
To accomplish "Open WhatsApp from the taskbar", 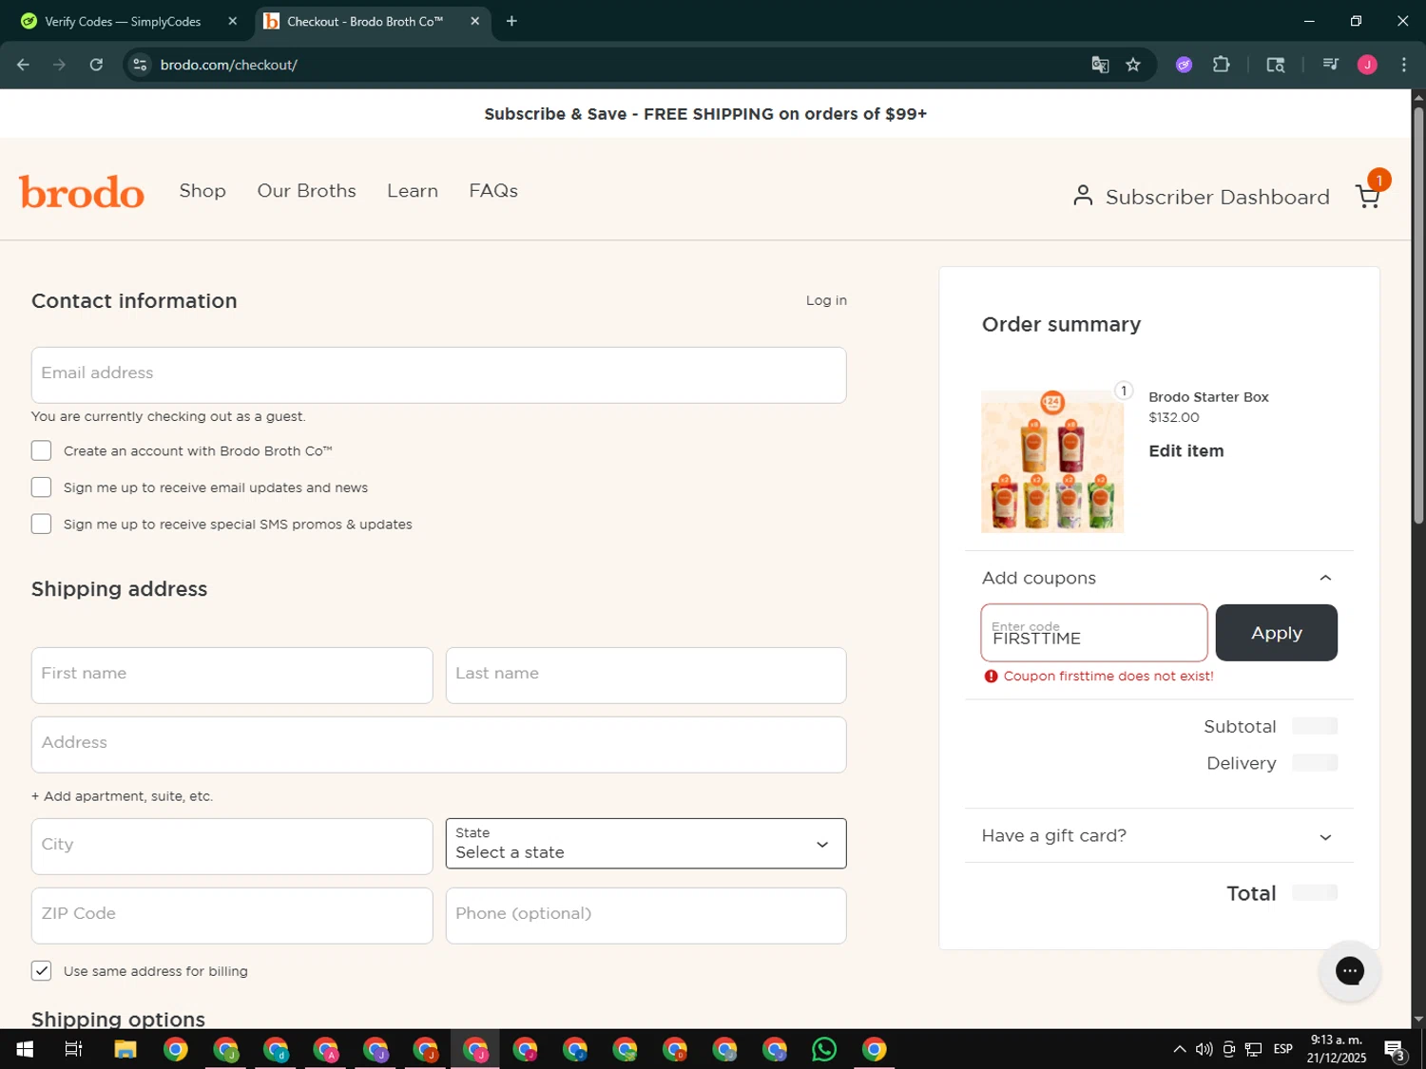I will click(x=824, y=1049).
